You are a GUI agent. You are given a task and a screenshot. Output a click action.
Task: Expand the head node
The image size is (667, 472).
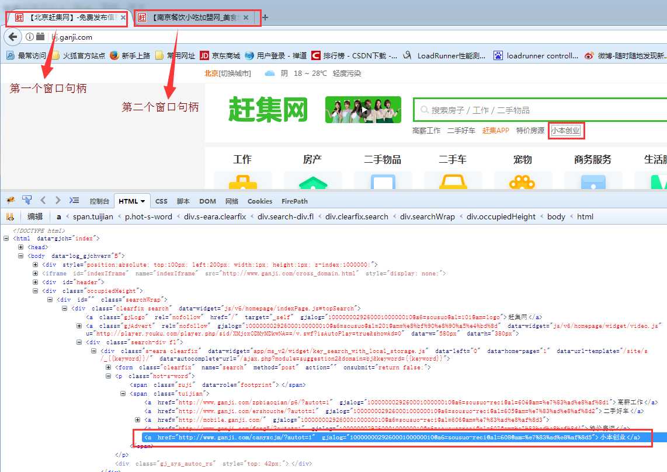tap(20, 247)
